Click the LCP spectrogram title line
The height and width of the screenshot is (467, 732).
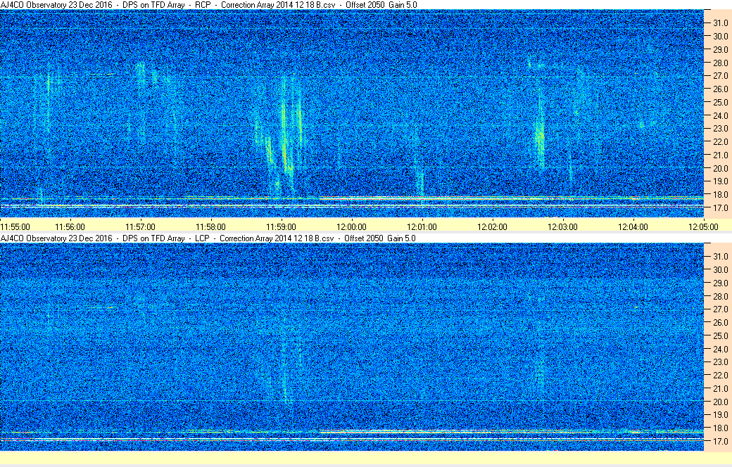(x=208, y=238)
